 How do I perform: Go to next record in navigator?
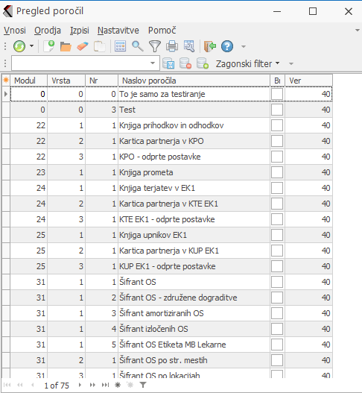point(80,385)
